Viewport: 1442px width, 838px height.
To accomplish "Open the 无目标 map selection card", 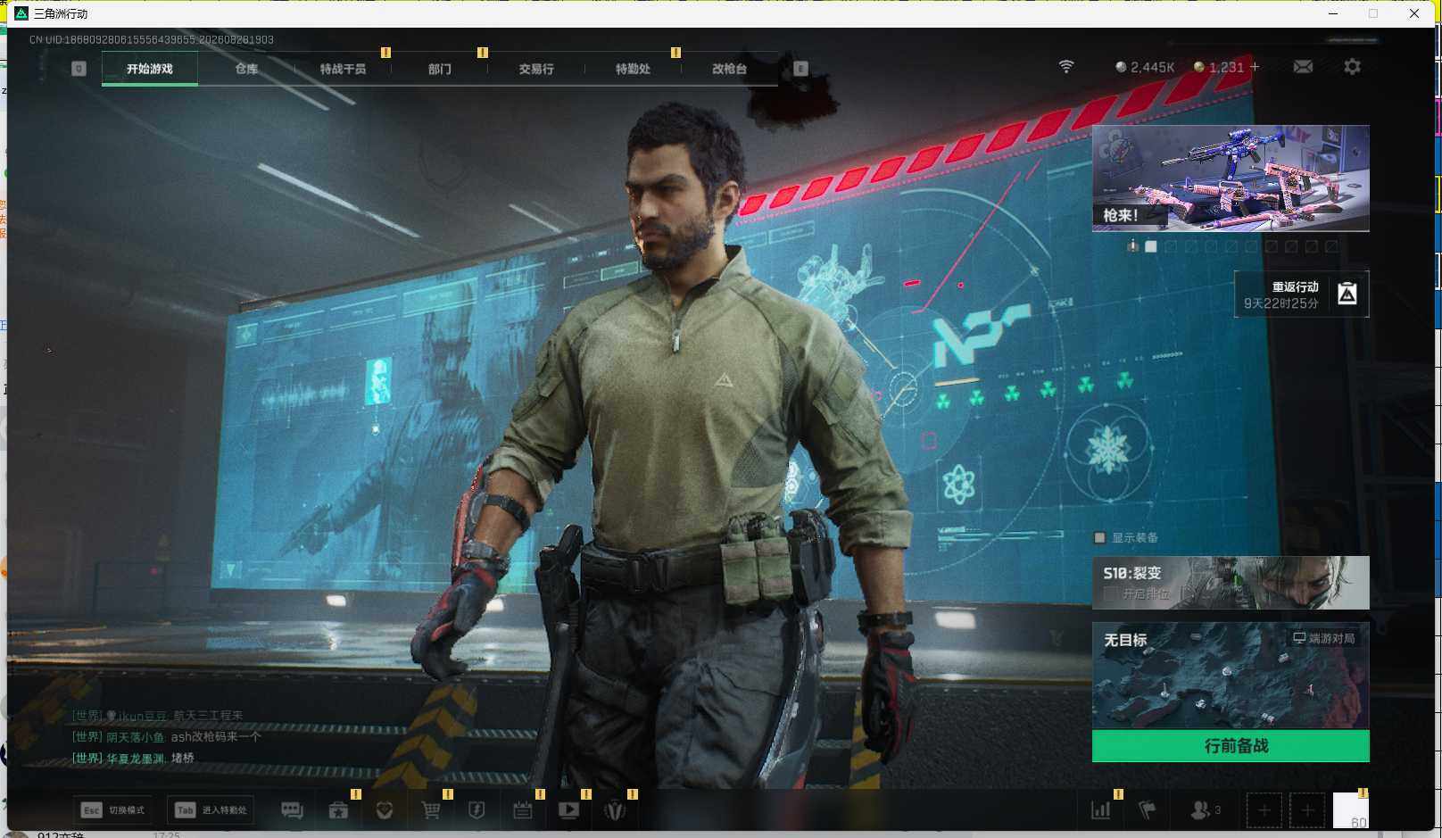I will pyautogui.click(x=1231, y=676).
